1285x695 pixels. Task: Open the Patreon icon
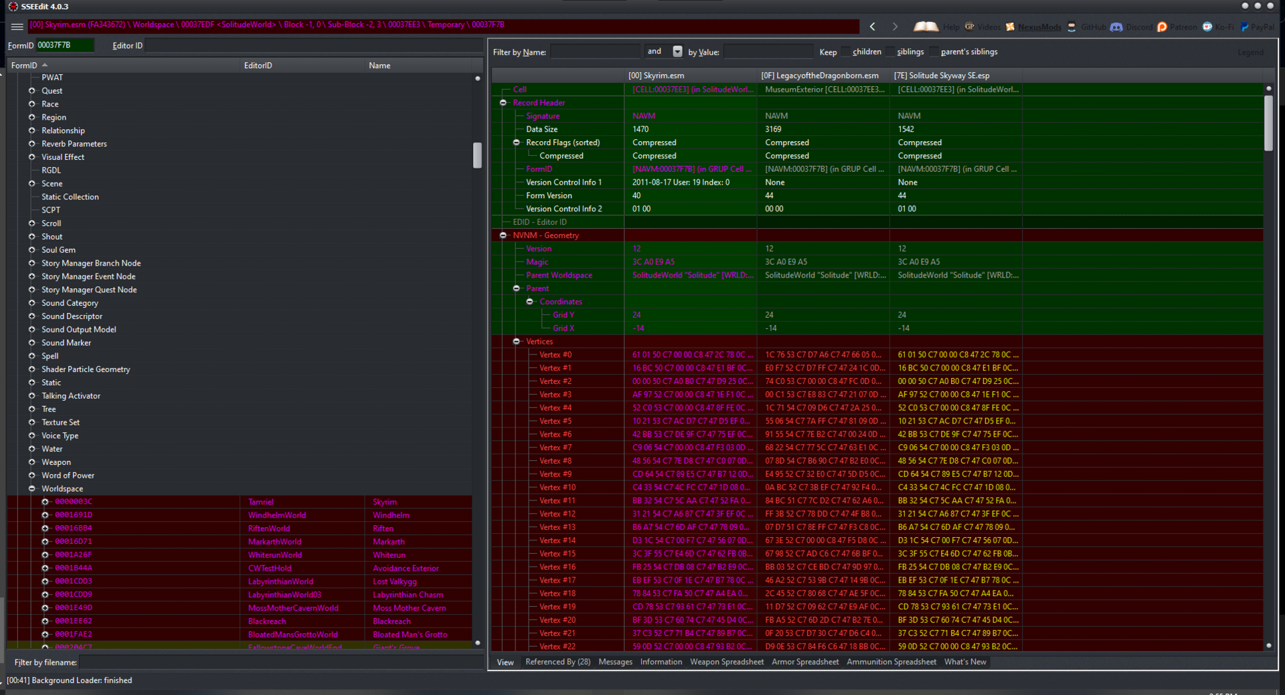(x=1162, y=27)
